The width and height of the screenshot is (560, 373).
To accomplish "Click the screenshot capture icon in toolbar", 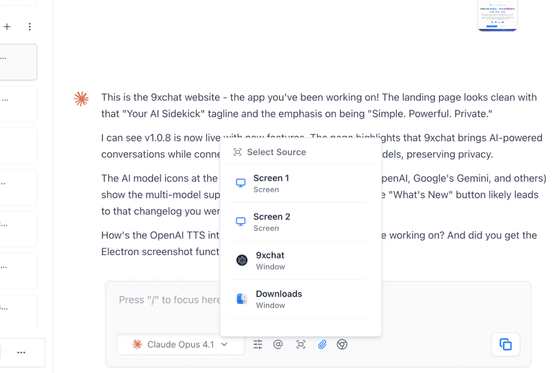I will point(301,345).
